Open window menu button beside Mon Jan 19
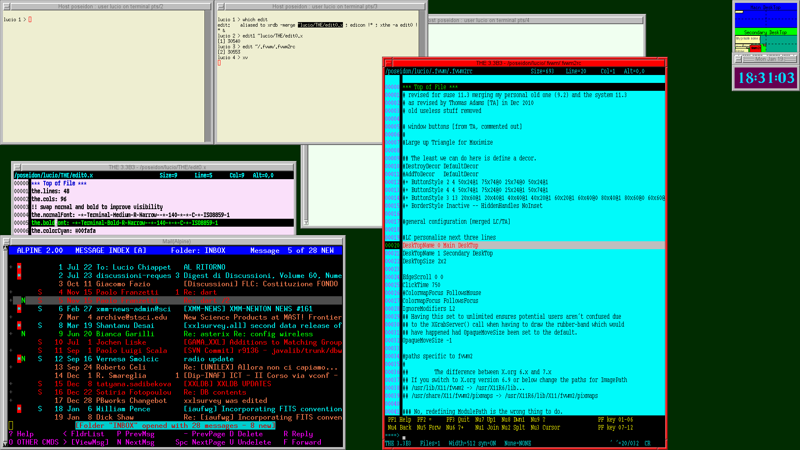The width and height of the screenshot is (800, 450). pos(738,59)
